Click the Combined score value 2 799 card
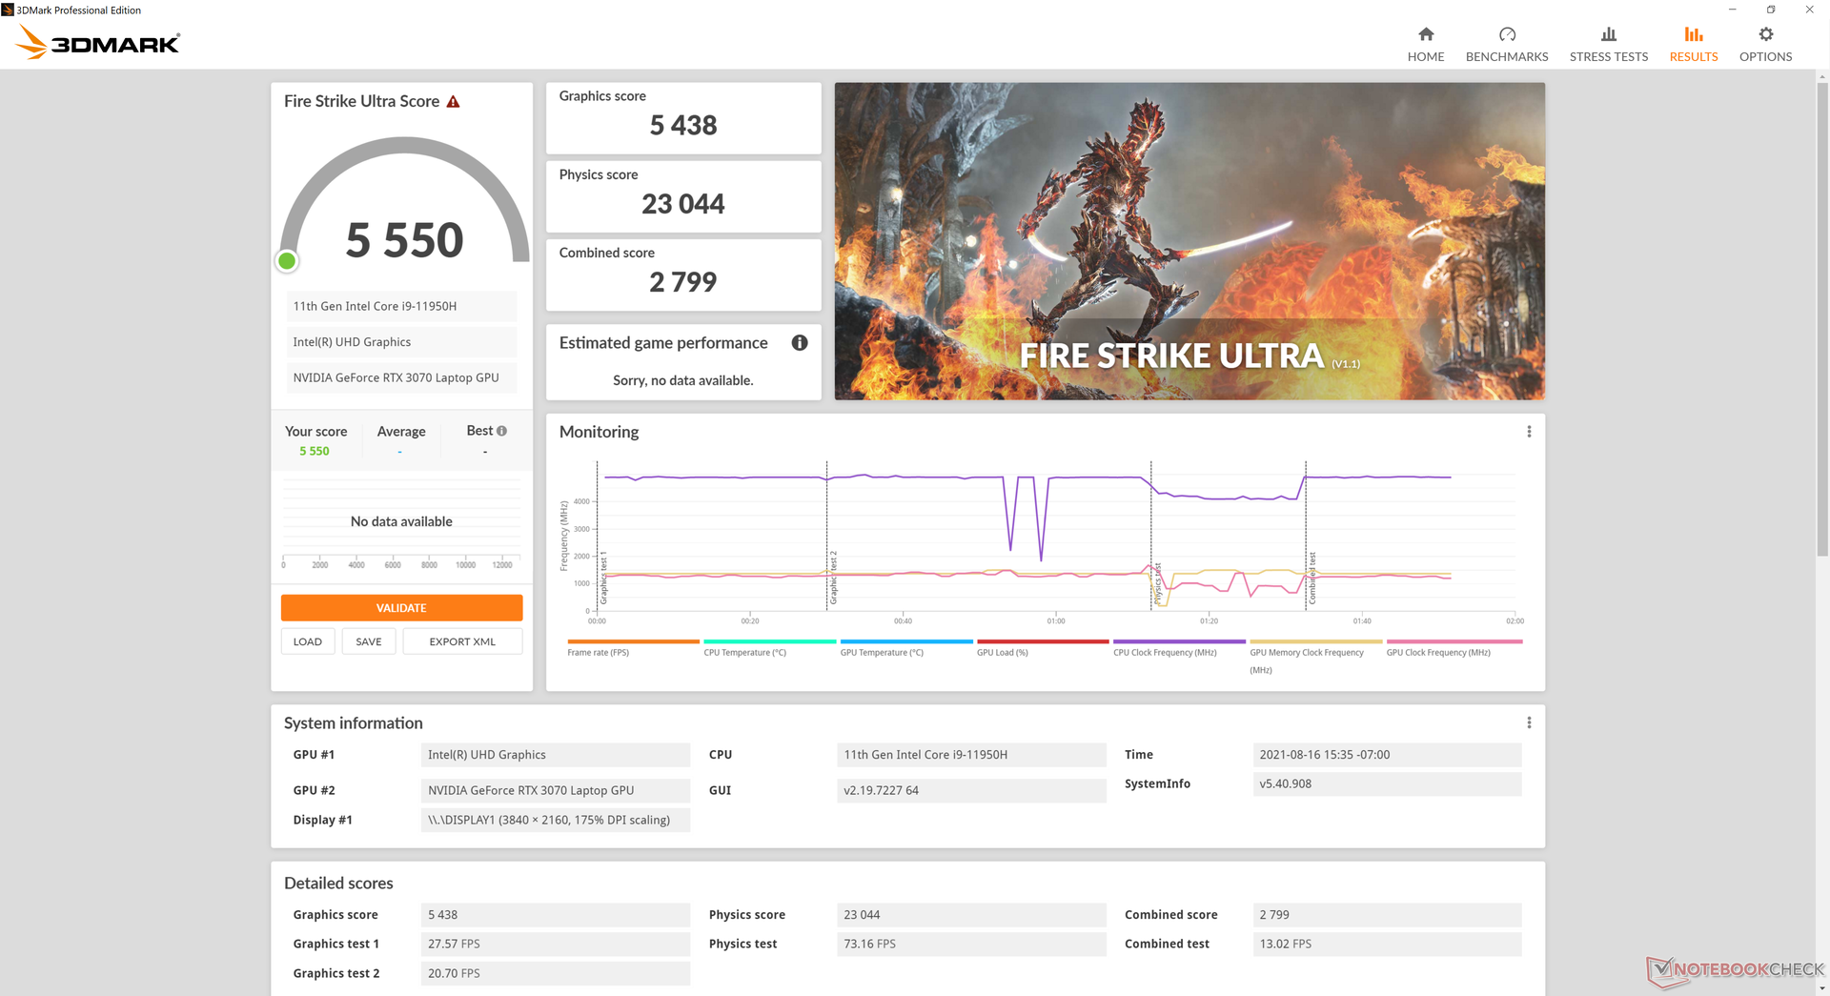1830x996 pixels. [x=683, y=274]
